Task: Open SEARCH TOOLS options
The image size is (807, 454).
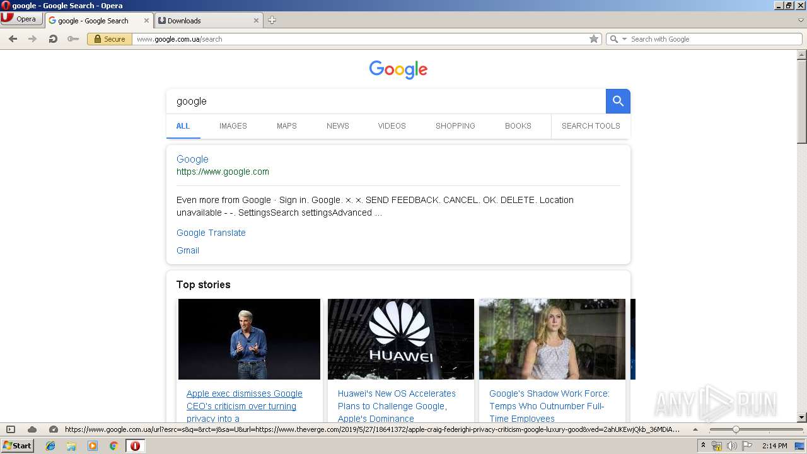Action: point(591,126)
